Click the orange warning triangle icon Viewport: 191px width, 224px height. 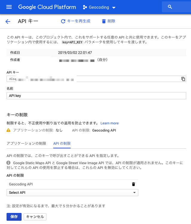(8, 130)
